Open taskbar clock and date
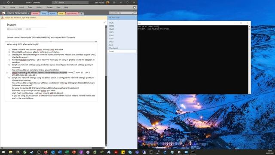275x155 pixels. [x=270, y=152]
